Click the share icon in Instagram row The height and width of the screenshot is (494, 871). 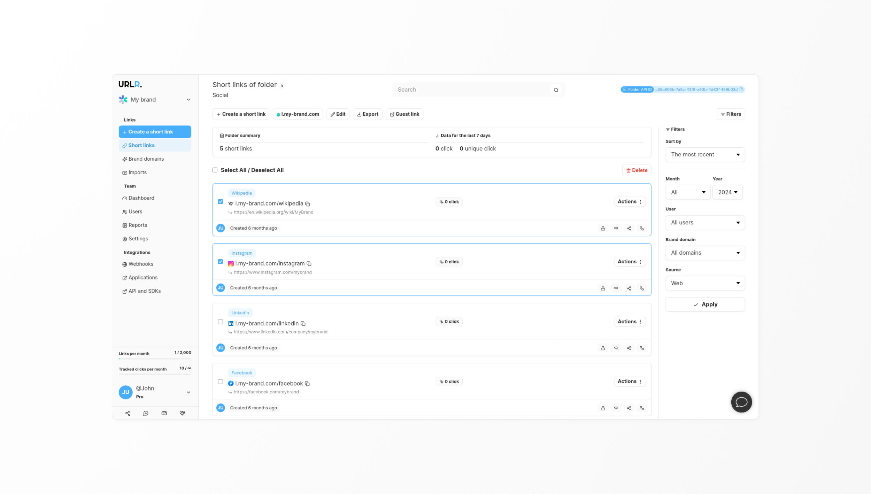(x=629, y=288)
